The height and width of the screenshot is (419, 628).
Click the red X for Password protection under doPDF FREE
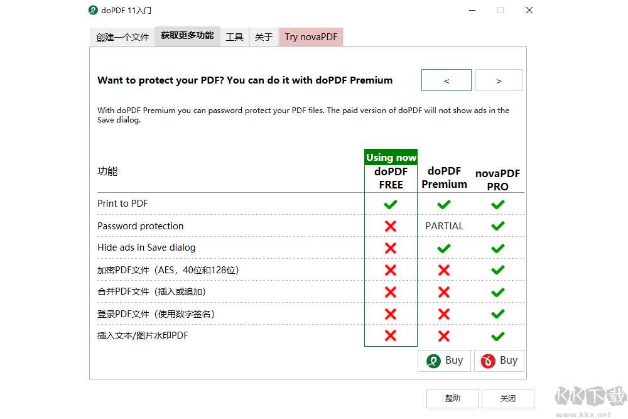391,226
